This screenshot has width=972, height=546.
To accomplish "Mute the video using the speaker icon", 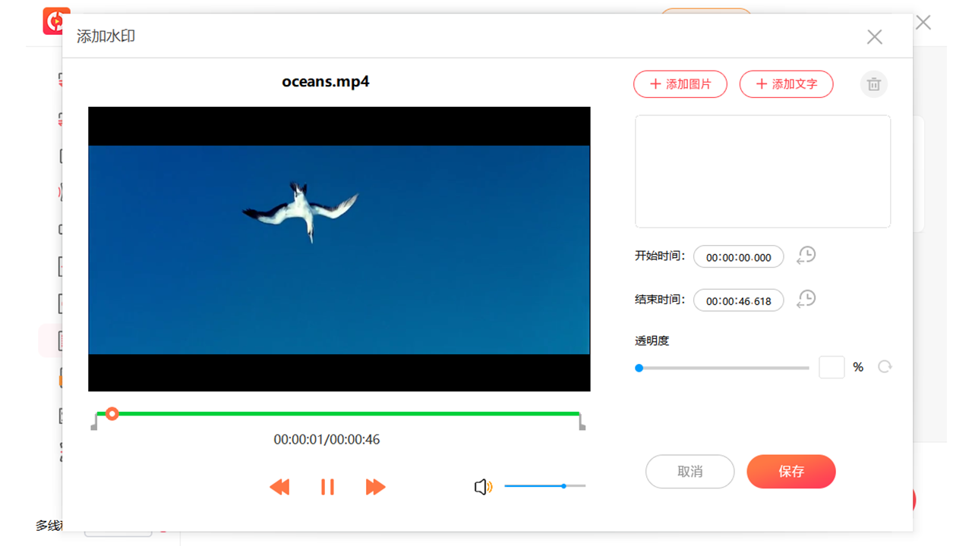I will pos(483,487).
